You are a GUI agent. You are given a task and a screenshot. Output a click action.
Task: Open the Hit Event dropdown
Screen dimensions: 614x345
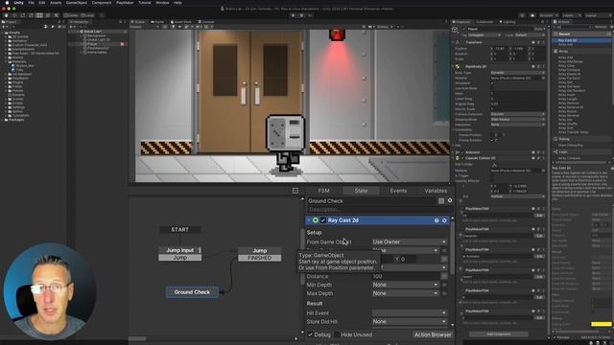pyautogui.click(x=410, y=313)
